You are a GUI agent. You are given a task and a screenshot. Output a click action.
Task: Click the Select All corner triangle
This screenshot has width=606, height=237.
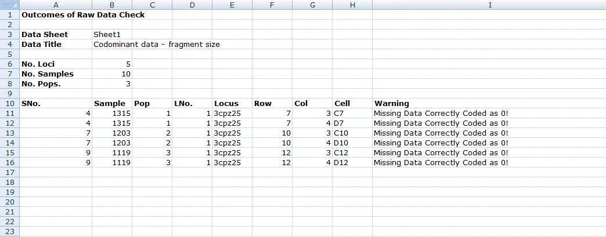point(10,5)
